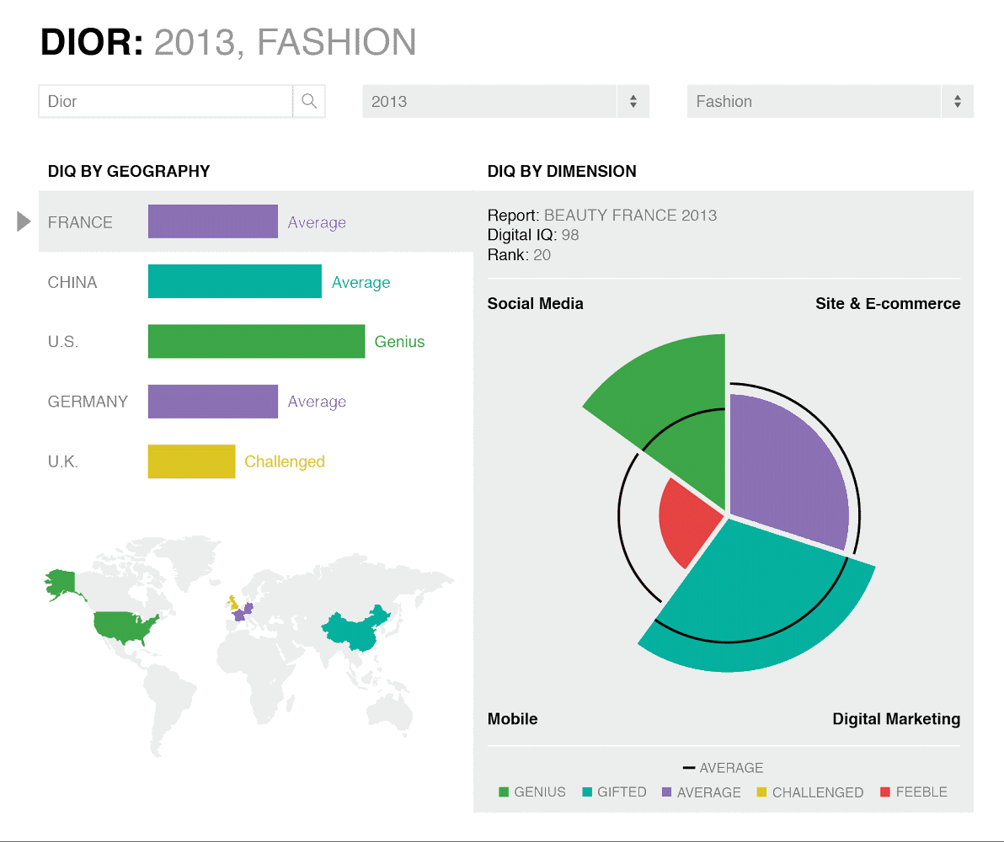Switch to the Social Media dimension
The image size is (1004, 842).
tap(535, 303)
